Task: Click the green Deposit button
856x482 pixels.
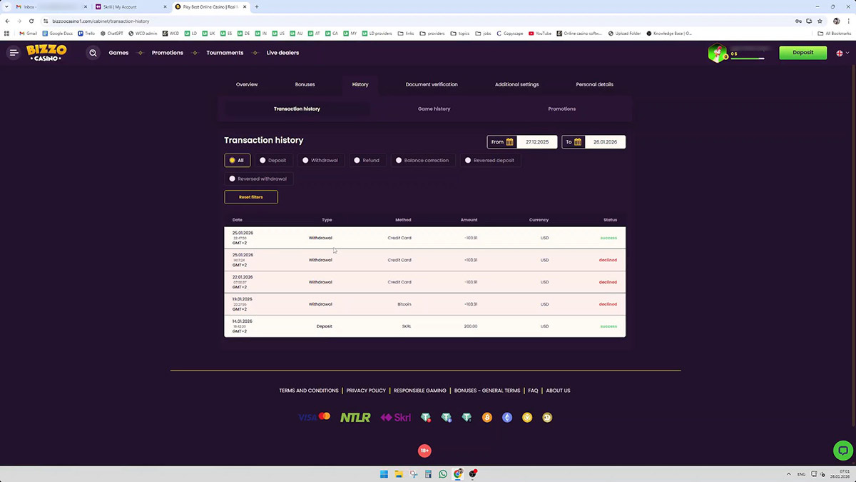Action: point(802,53)
